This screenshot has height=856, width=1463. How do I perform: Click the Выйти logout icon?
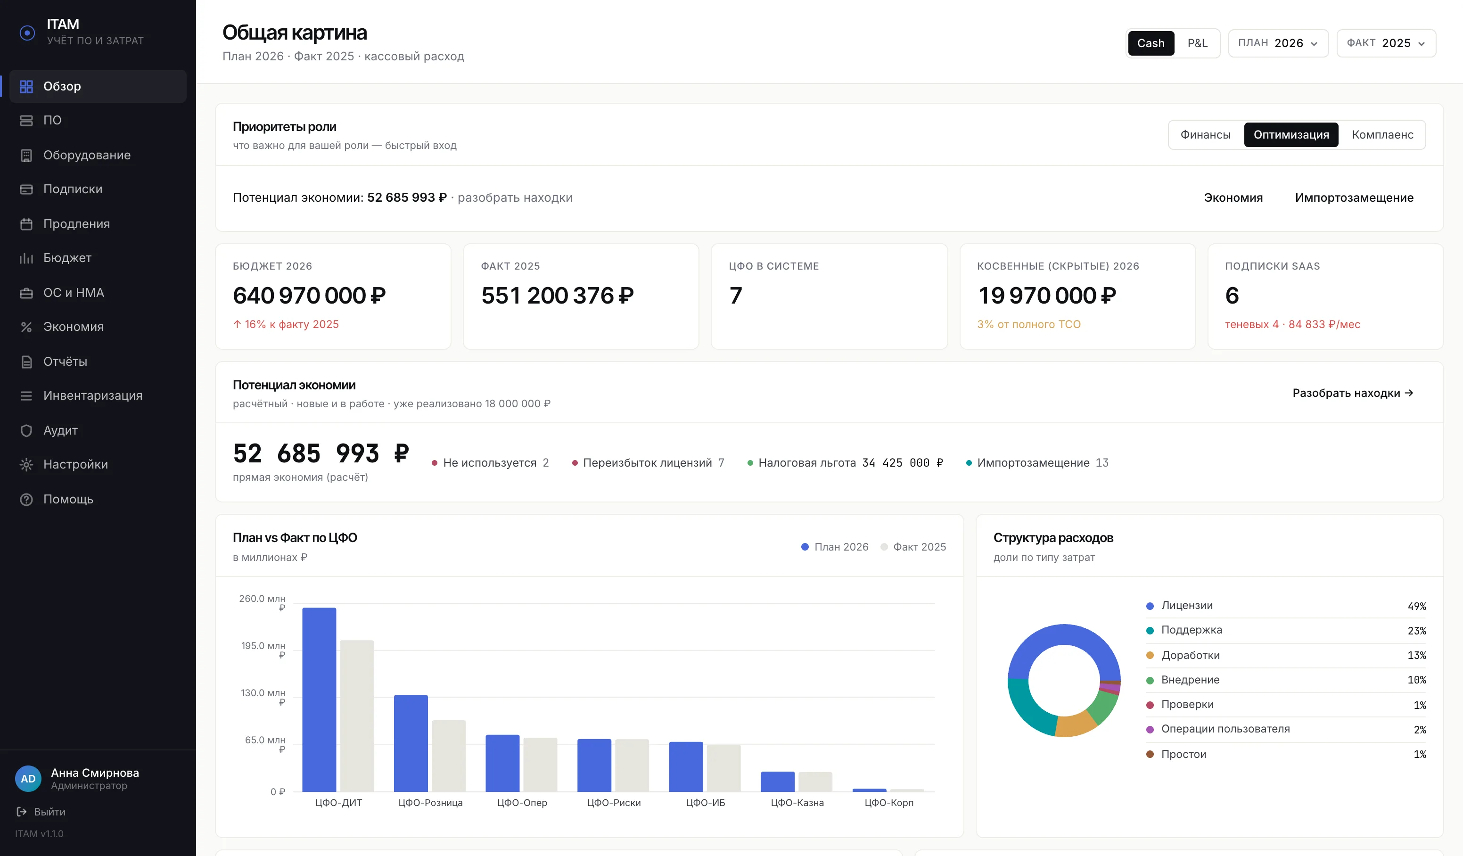point(22,811)
